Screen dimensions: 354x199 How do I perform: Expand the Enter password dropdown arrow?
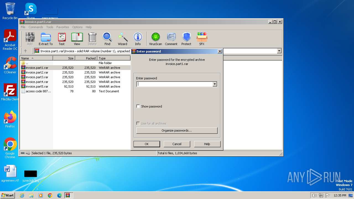[x=215, y=84]
